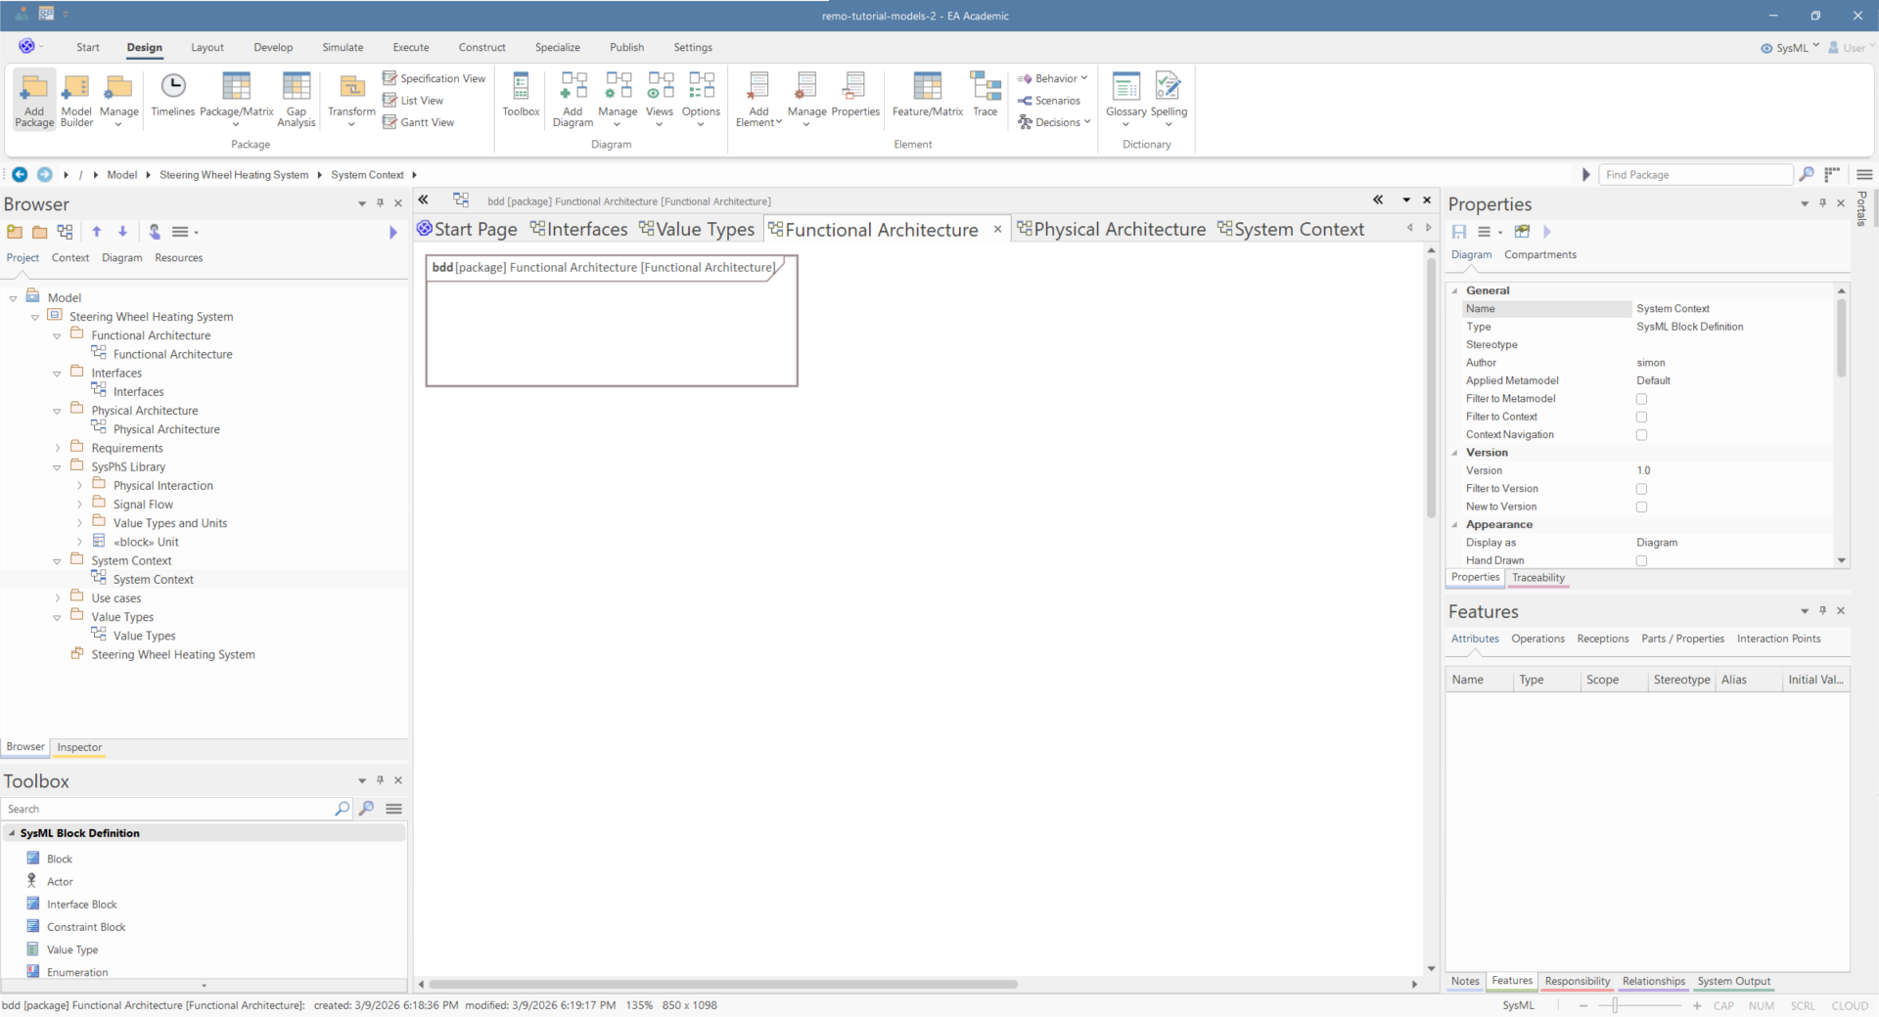Toggle the Context Navigation checkbox
Image resolution: width=1879 pixels, height=1017 pixels.
point(1641,435)
